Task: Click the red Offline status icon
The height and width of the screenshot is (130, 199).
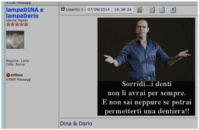Action: [8, 75]
